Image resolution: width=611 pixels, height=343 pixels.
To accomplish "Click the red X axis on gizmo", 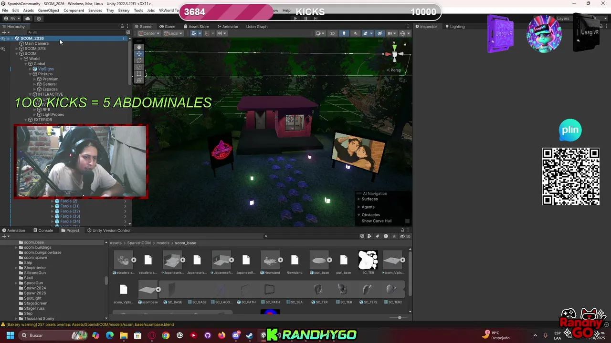I will (388, 54).
